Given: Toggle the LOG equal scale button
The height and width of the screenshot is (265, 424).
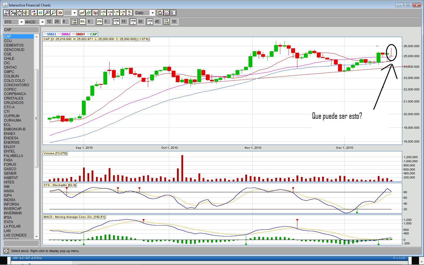Looking at the screenshot, I should tap(103, 13).
